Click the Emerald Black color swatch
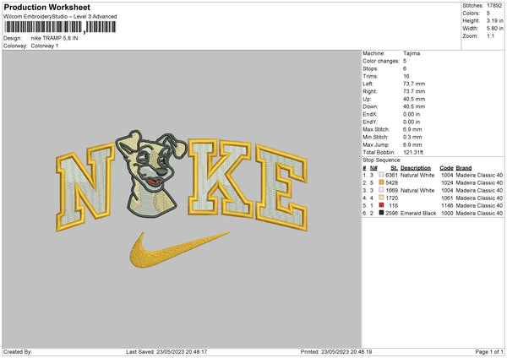Image resolution: width=507 pixels, height=358 pixels. [382, 213]
